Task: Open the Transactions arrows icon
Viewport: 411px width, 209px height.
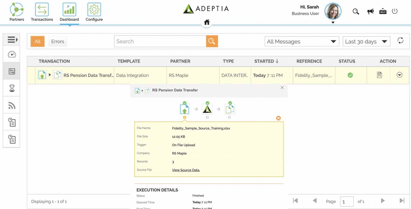Action: point(42,10)
